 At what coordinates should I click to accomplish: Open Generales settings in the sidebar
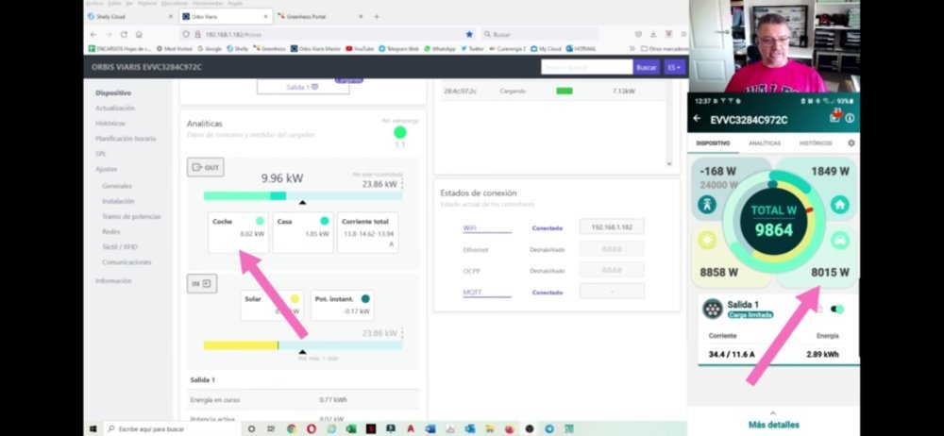point(117,186)
